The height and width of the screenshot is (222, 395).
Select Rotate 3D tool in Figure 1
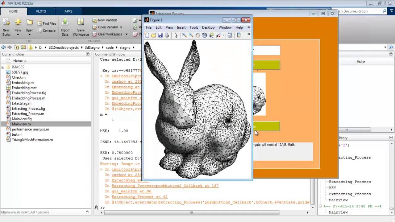pos(204,35)
